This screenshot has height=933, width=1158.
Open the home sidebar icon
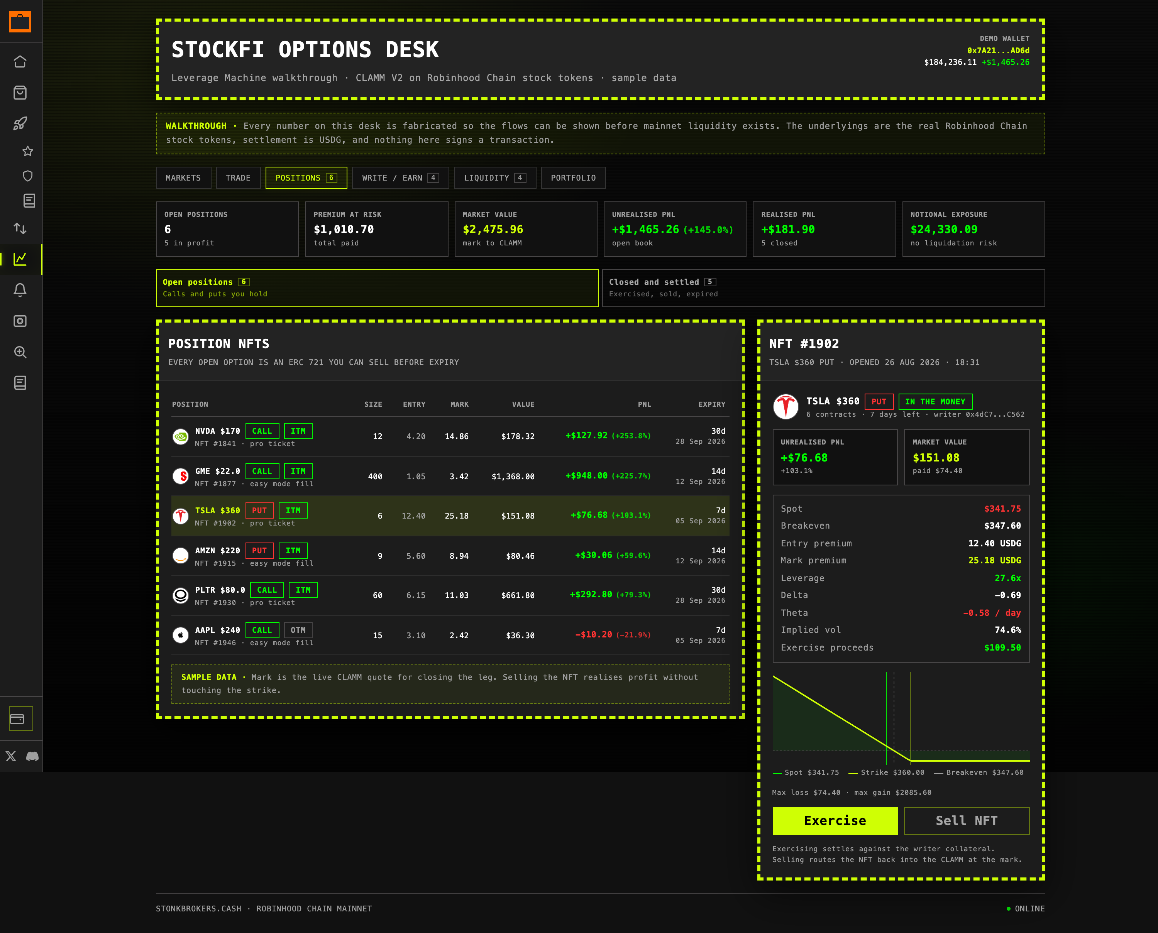[x=20, y=61]
